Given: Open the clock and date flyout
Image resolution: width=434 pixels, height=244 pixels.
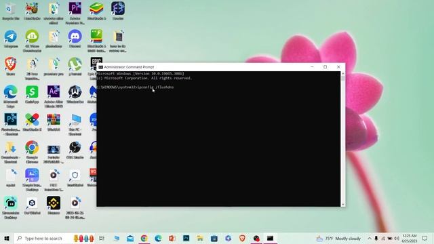Looking at the screenshot, I should coord(410,238).
